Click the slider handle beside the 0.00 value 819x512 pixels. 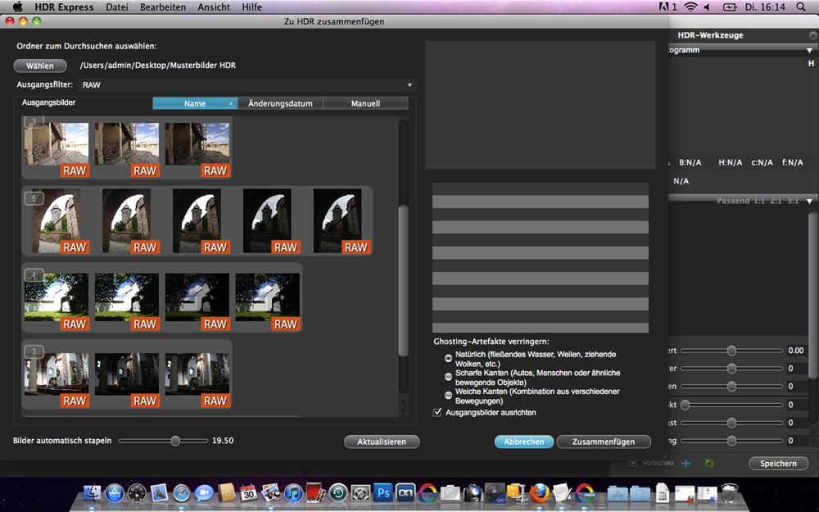click(x=731, y=351)
